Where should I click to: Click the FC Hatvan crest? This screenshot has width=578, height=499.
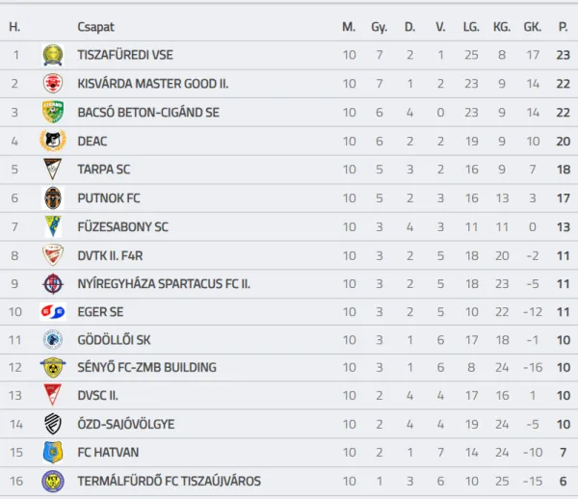tap(52, 453)
